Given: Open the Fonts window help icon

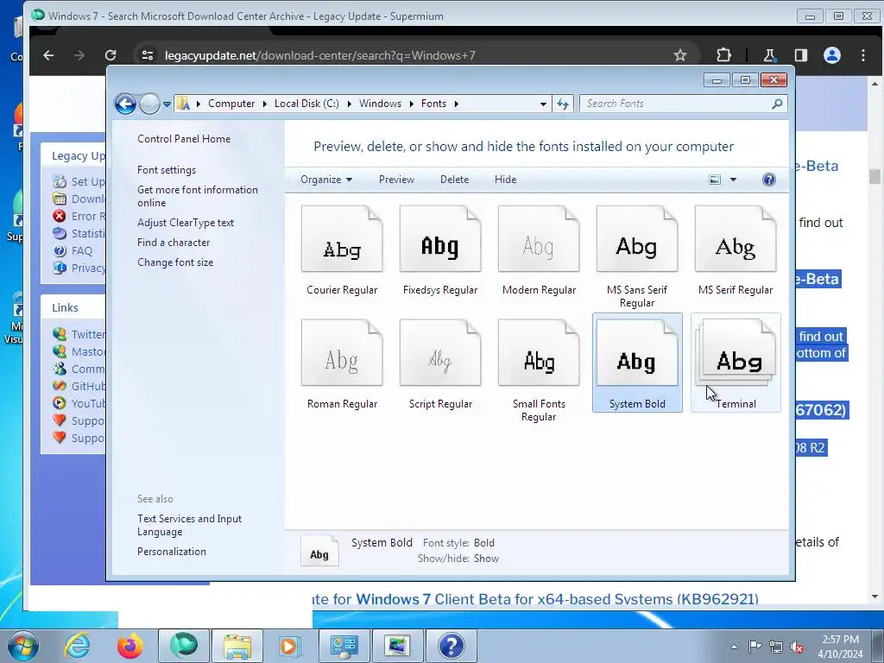Looking at the screenshot, I should pos(769,180).
